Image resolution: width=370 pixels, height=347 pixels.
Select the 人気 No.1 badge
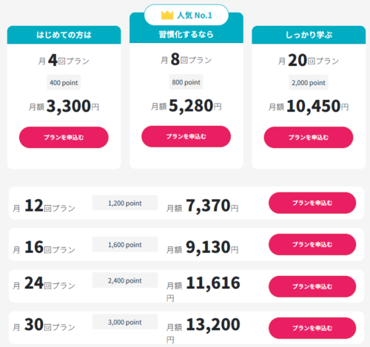click(x=186, y=15)
